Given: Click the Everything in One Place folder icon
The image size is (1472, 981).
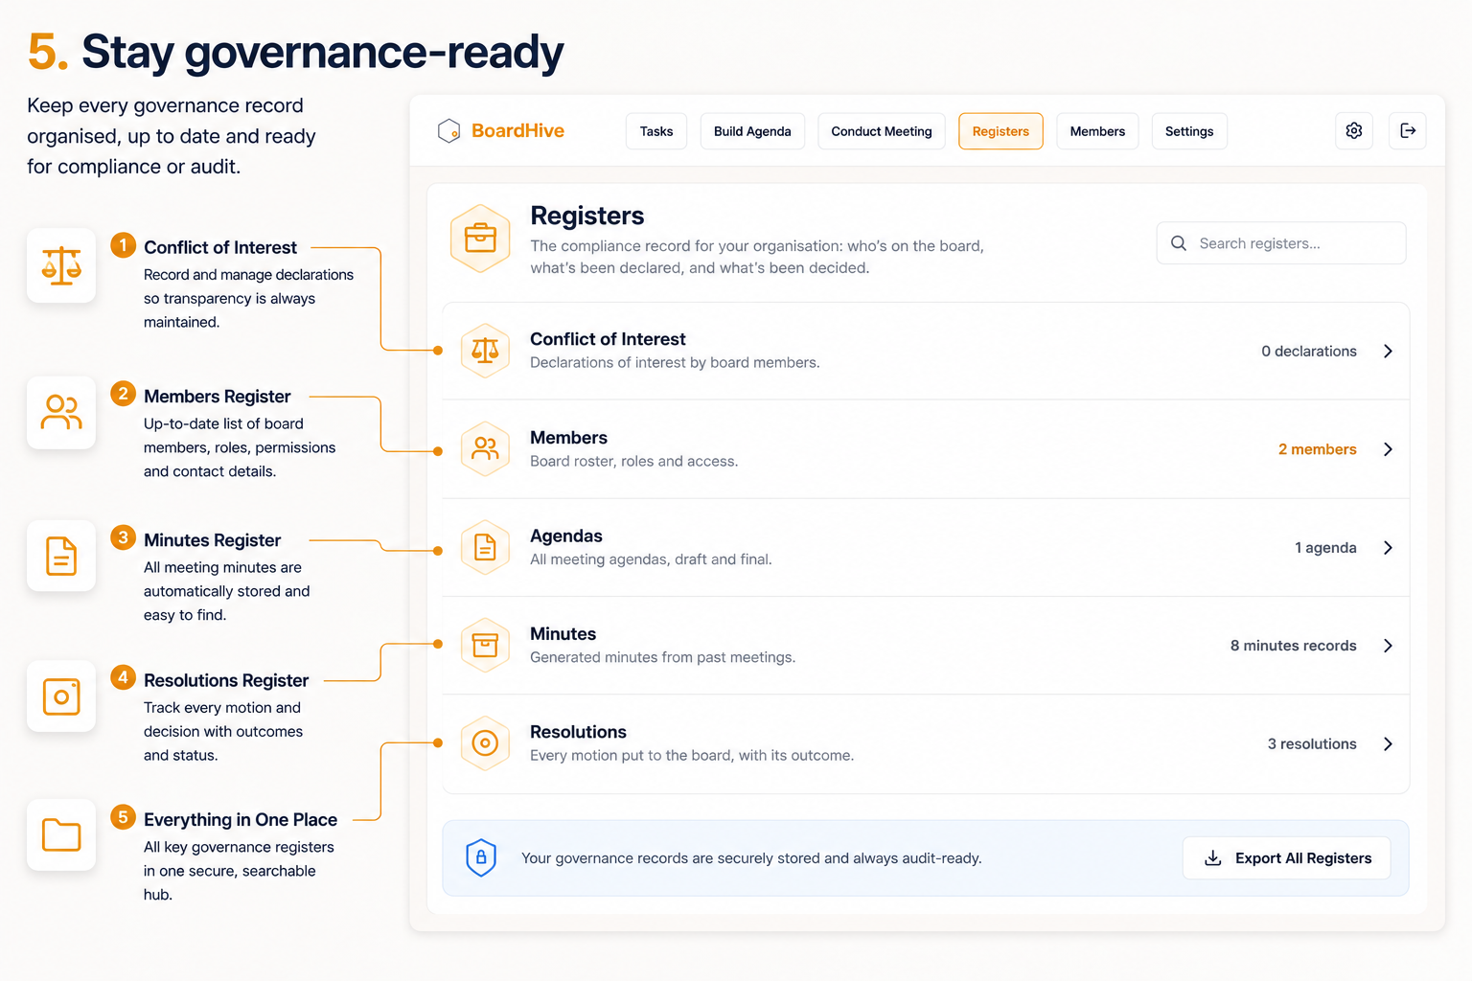Looking at the screenshot, I should tap(61, 835).
